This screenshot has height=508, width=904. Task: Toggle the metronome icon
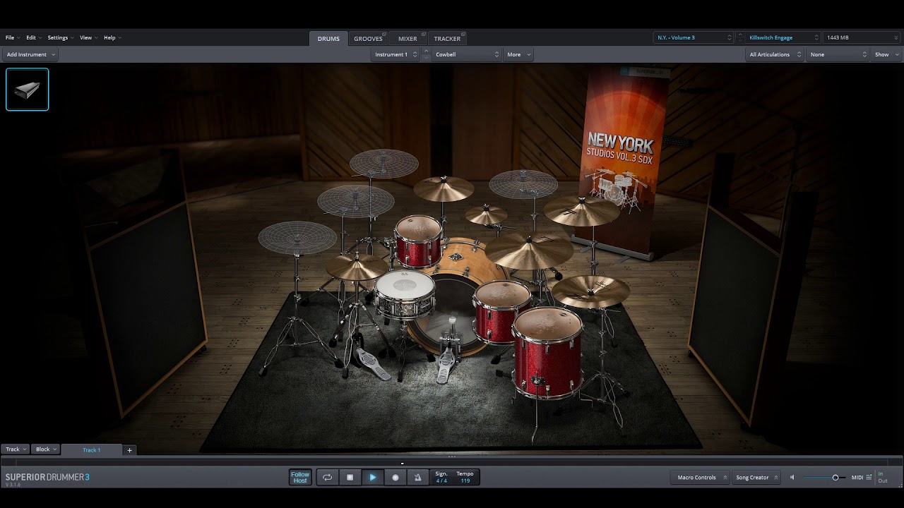(x=417, y=478)
